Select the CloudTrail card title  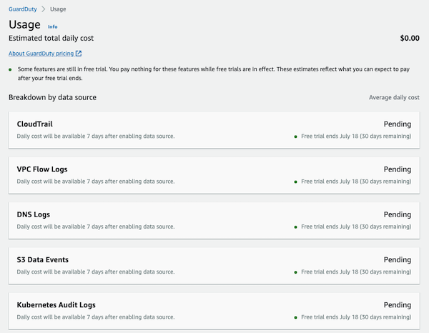(x=35, y=124)
